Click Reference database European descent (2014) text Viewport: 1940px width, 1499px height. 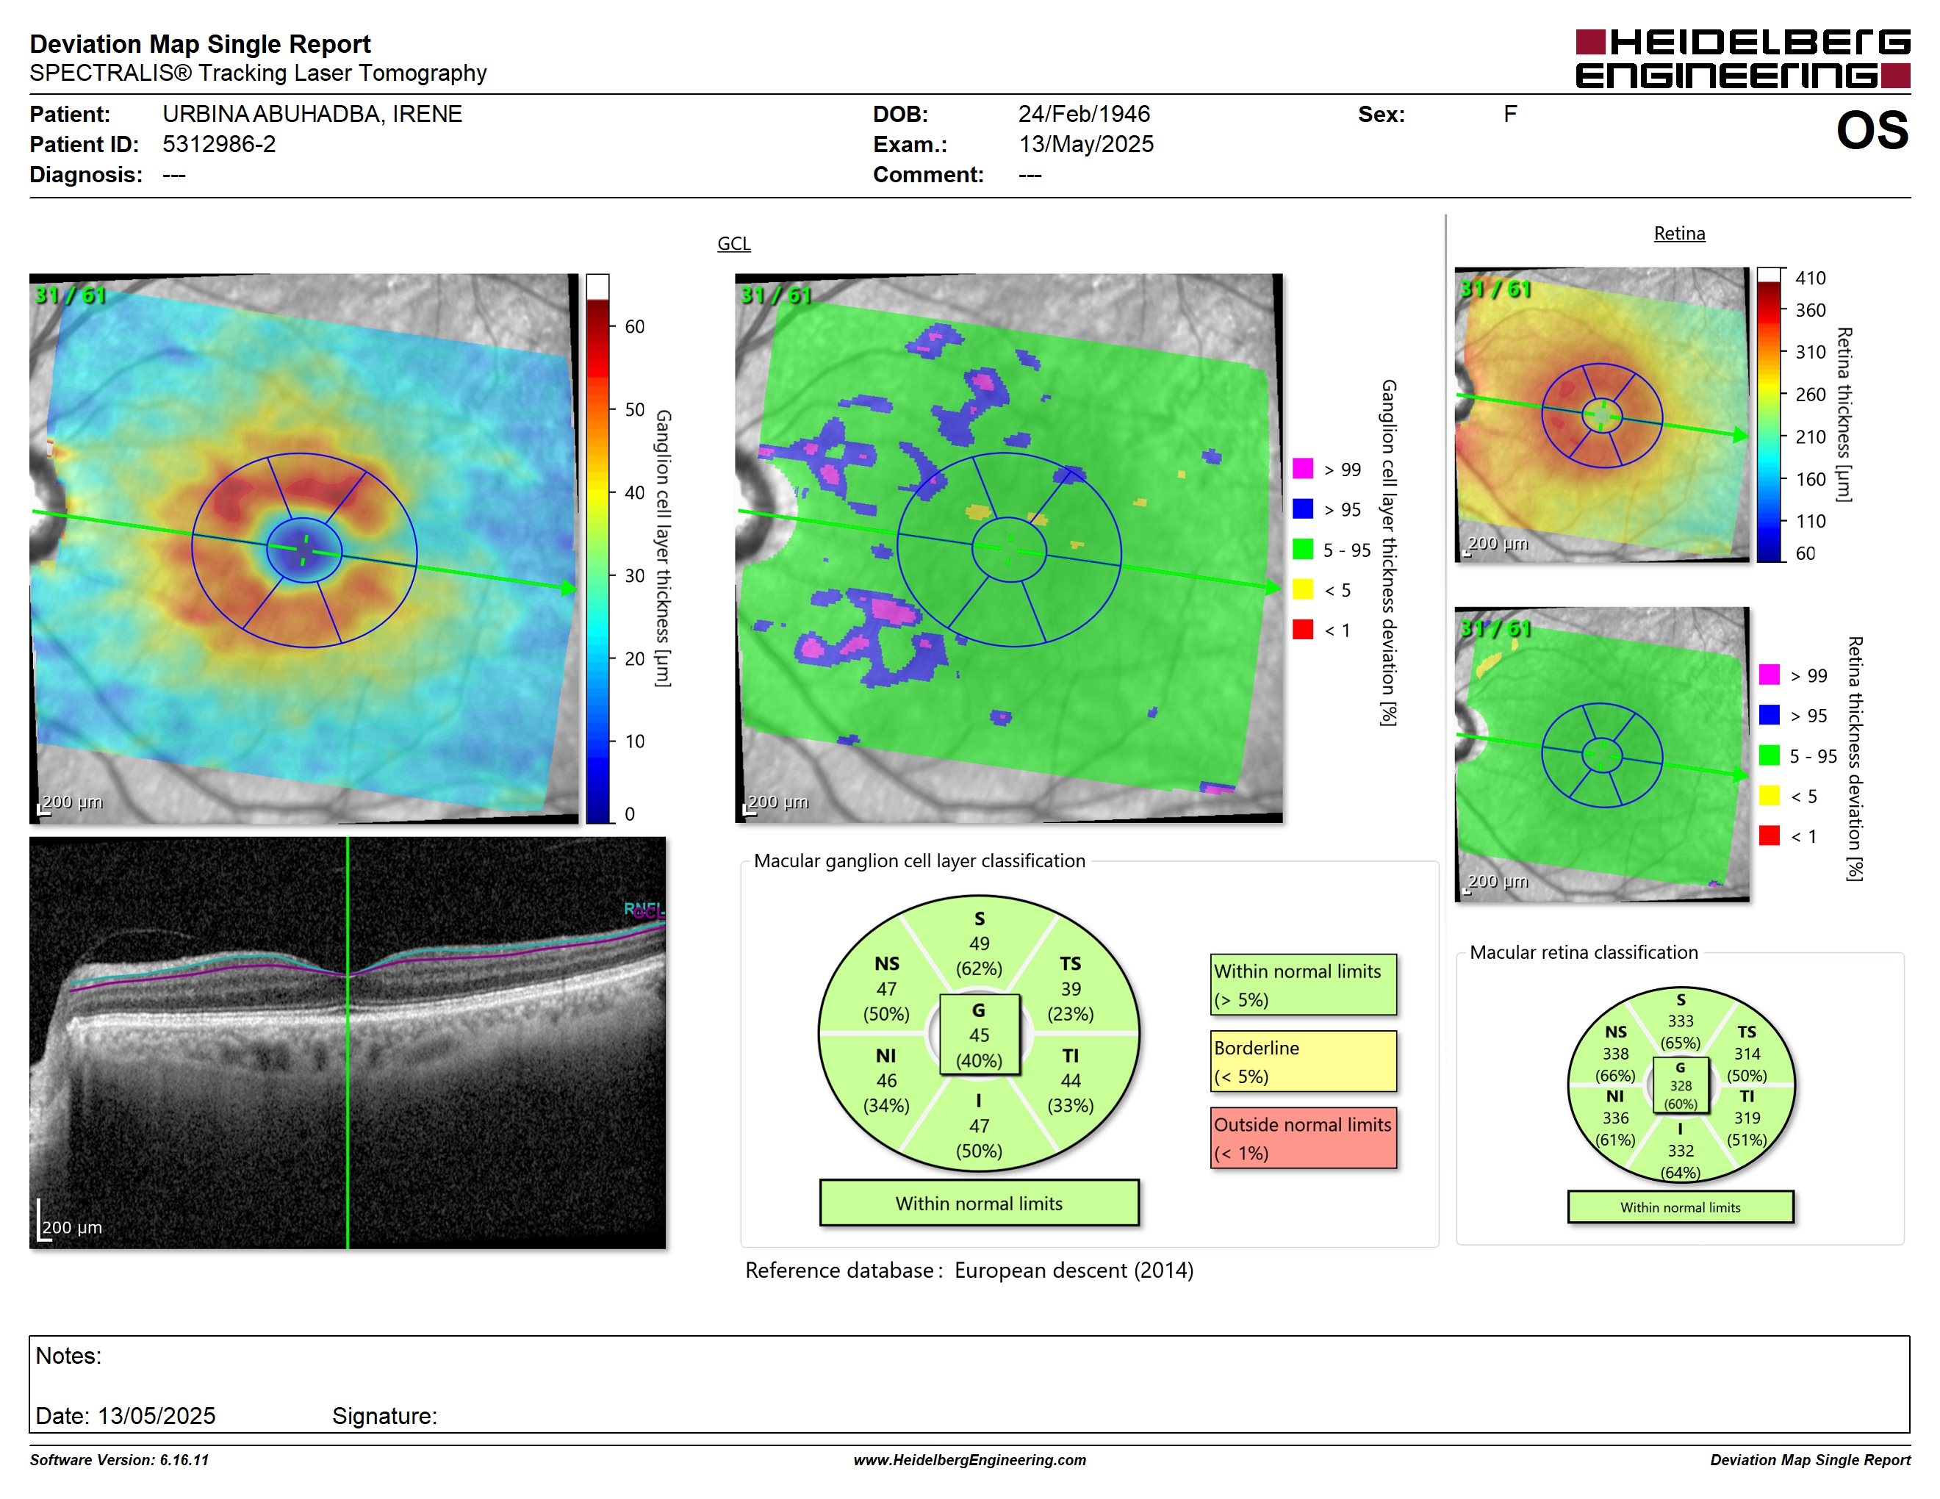969,1270
